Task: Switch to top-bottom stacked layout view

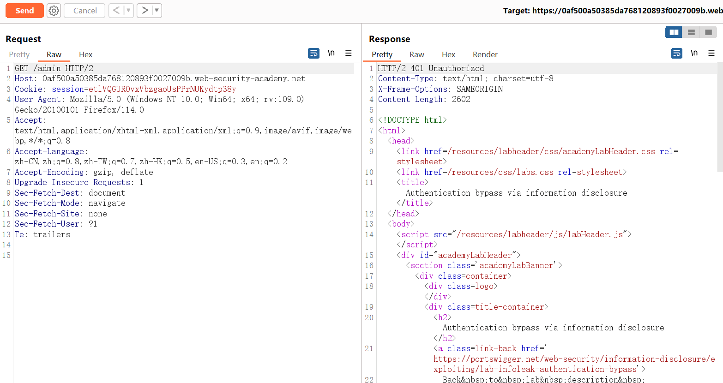Action: [x=691, y=32]
